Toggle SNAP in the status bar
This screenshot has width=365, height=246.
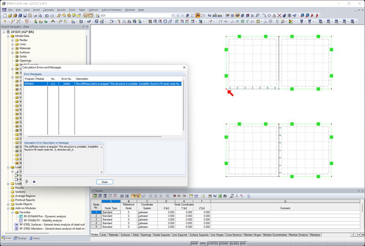(195, 244)
